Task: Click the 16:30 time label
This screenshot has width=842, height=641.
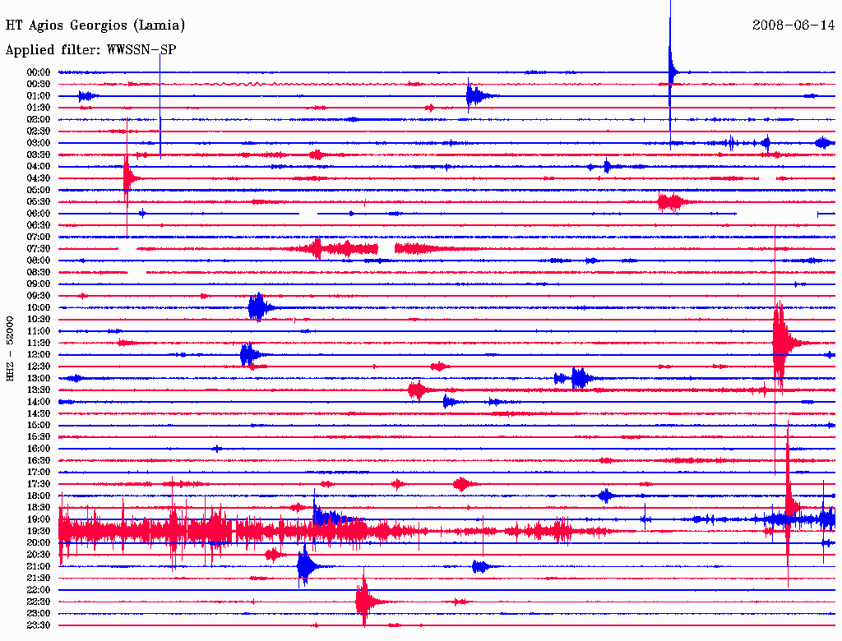Action: click(39, 461)
